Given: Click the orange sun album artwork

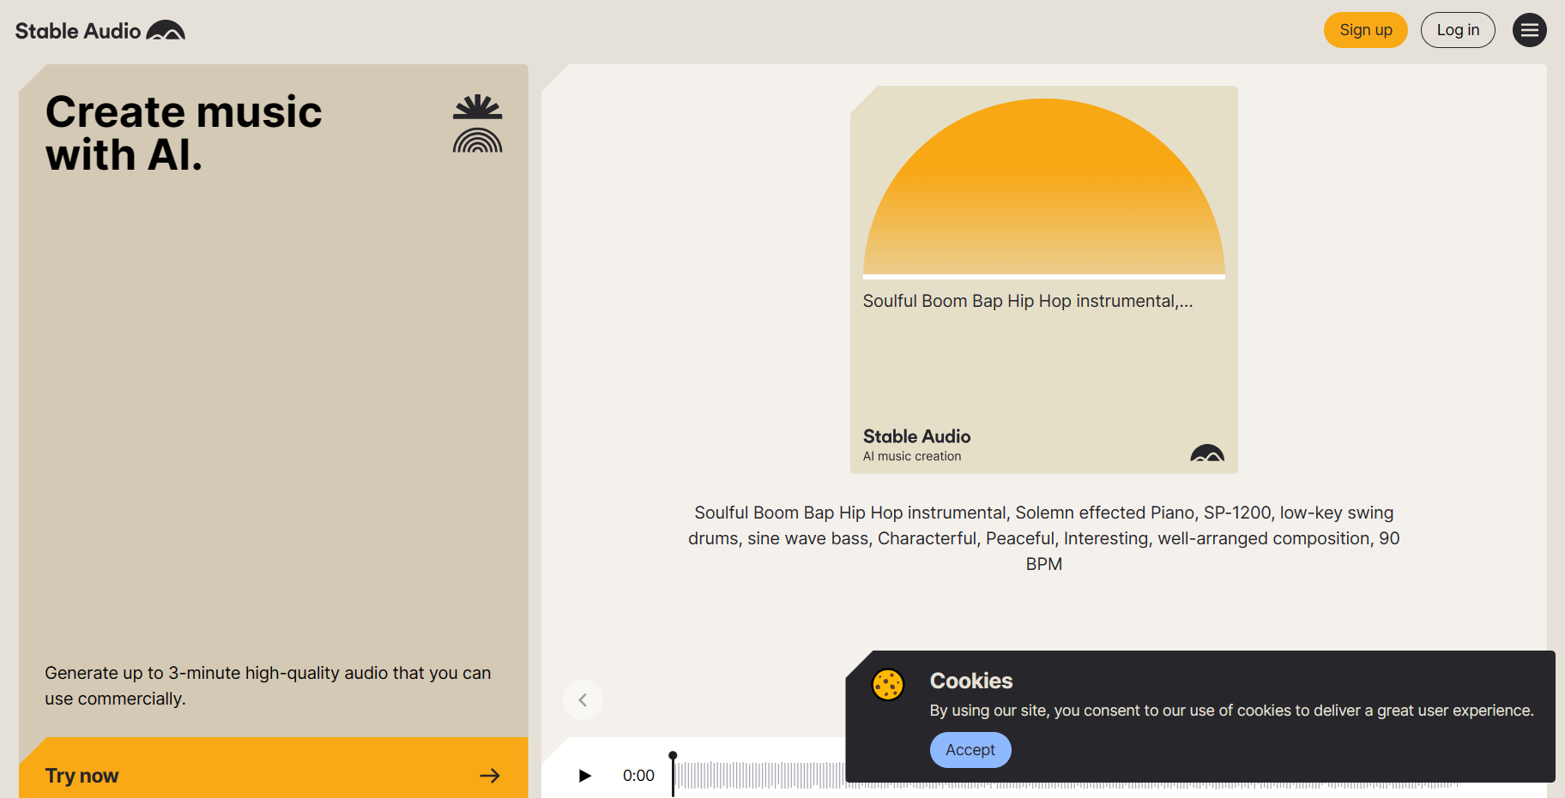Looking at the screenshot, I should (1043, 189).
